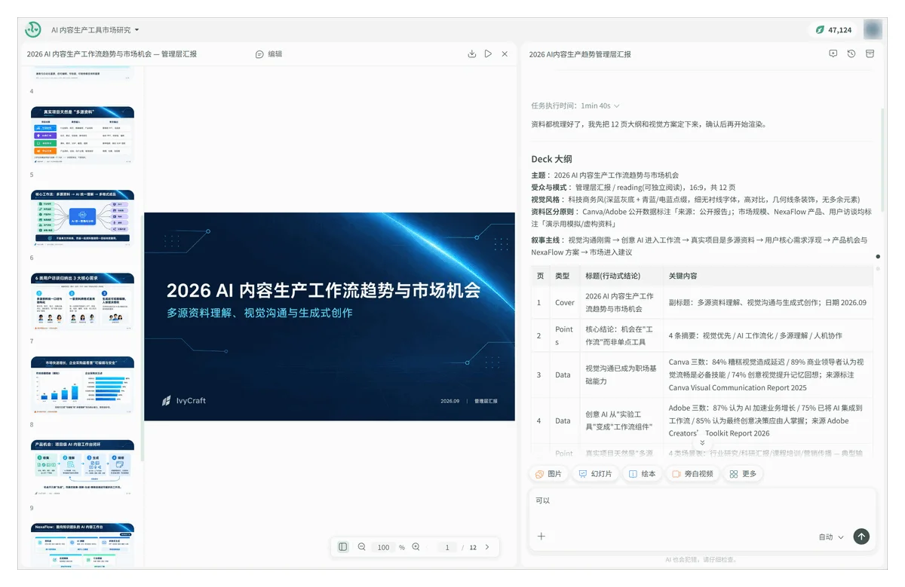Click the zoom percentage field showing 100
The image size is (905, 587).
click(384, 548)
